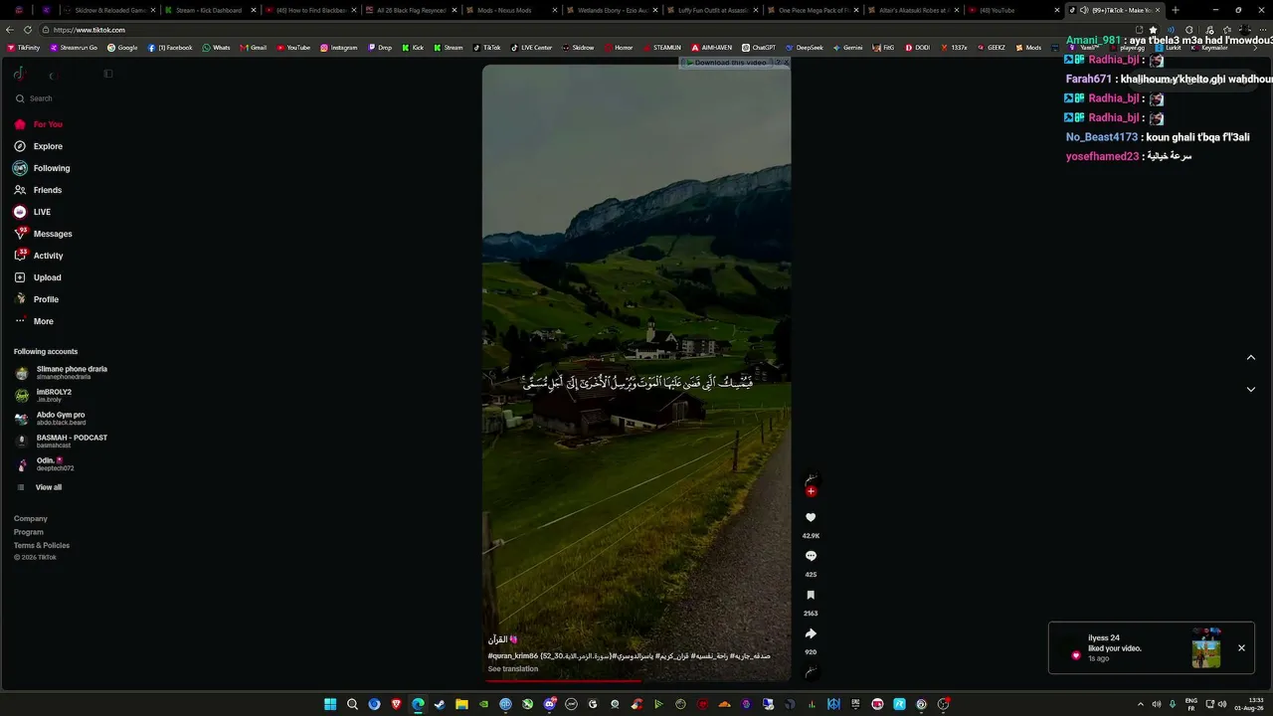Like the video with the heart icon
The width and height of the screenshot is (1273, 716).
click(811, 517)
